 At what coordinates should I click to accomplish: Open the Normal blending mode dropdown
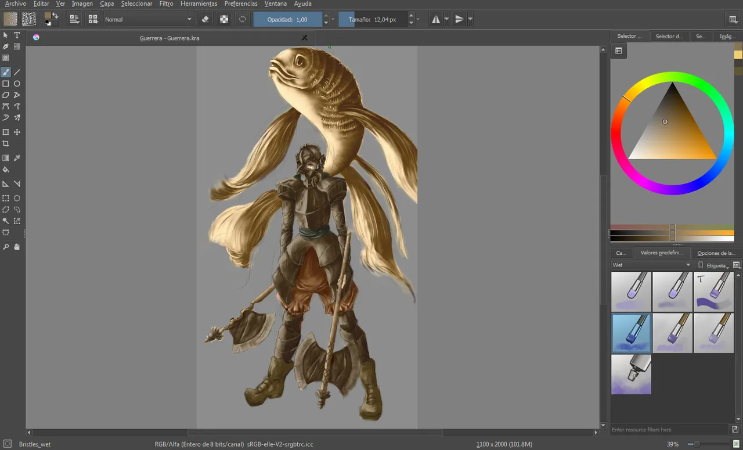pyautogui.click(x=148, y=19)
